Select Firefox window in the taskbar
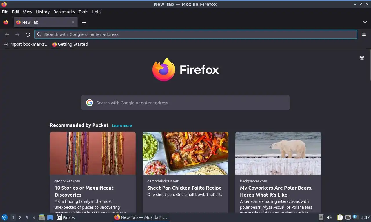The height and width of the screenshot is (222, 371). point(141,217)
